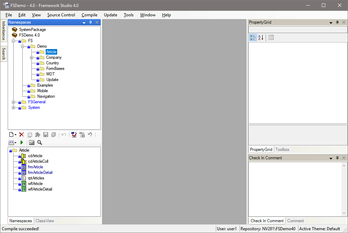Click the green Run arrow icon
This screenshot has height=233, width=348.
tap(22, 142)
